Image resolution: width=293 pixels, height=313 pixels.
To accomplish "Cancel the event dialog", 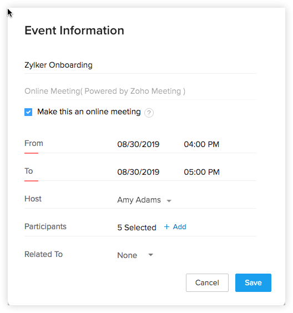I will [207, 282].
